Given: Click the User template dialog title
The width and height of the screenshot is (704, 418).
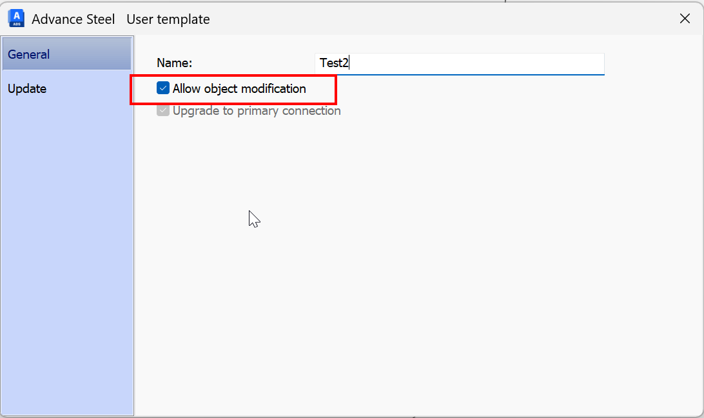Looking at the screenshot, I should click(168, 19).
